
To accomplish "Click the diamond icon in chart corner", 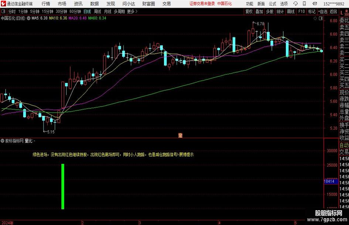I will pos(315,18).
